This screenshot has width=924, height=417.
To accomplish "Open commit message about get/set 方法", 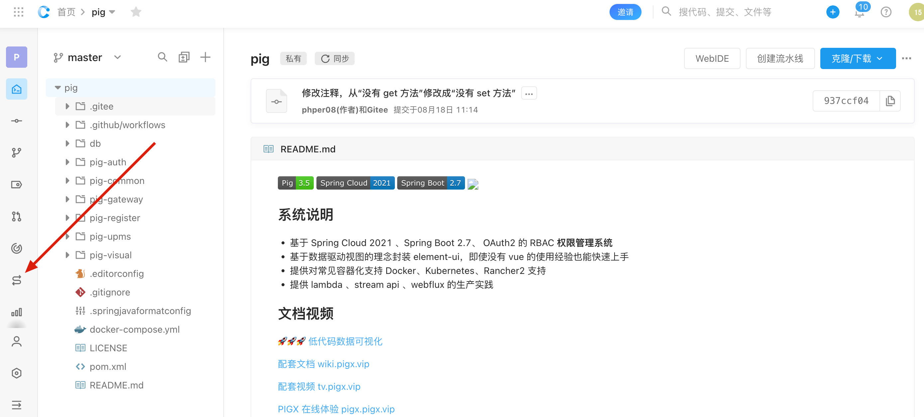I will click(408, 93).
